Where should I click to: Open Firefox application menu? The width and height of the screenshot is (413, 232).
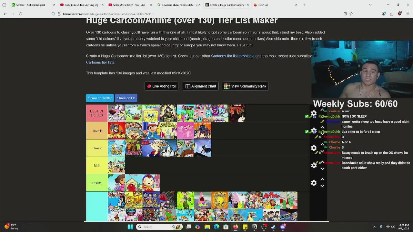[x=408, y=14]
